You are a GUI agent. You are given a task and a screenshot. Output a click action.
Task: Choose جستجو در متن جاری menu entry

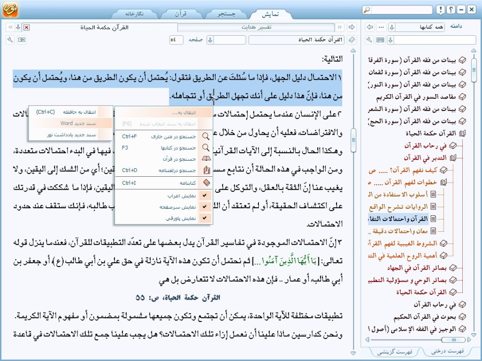[164, 136]
